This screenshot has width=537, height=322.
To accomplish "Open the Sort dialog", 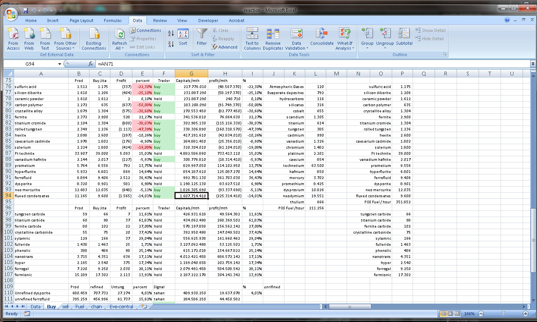I will coord(183,38).
